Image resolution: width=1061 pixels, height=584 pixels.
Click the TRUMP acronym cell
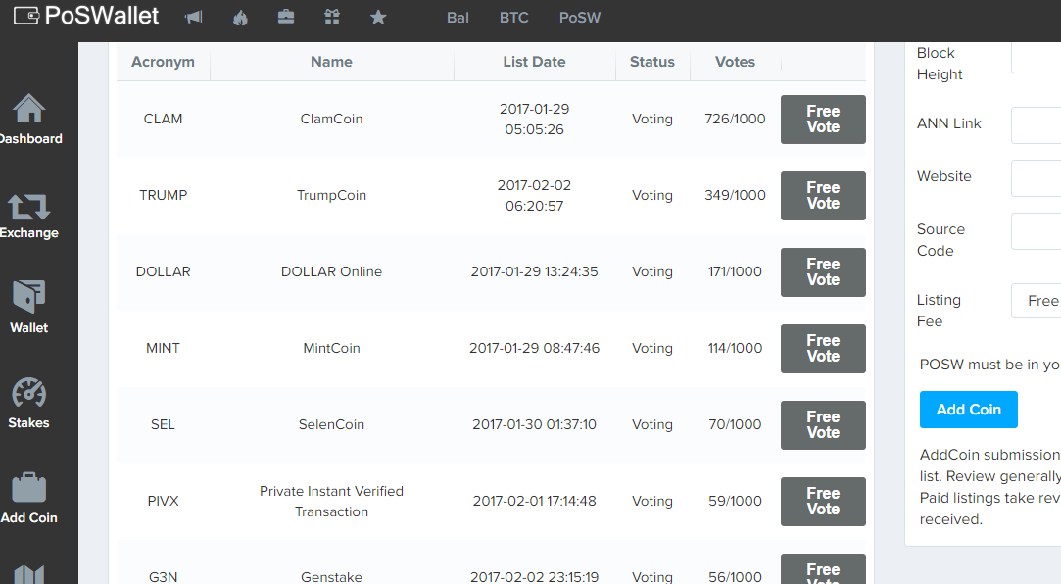(163, 196)
